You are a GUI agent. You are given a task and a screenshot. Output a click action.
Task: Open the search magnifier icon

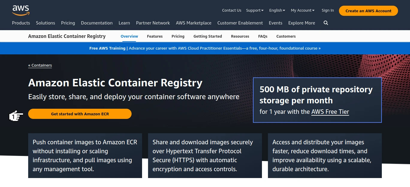pos(326,23)
